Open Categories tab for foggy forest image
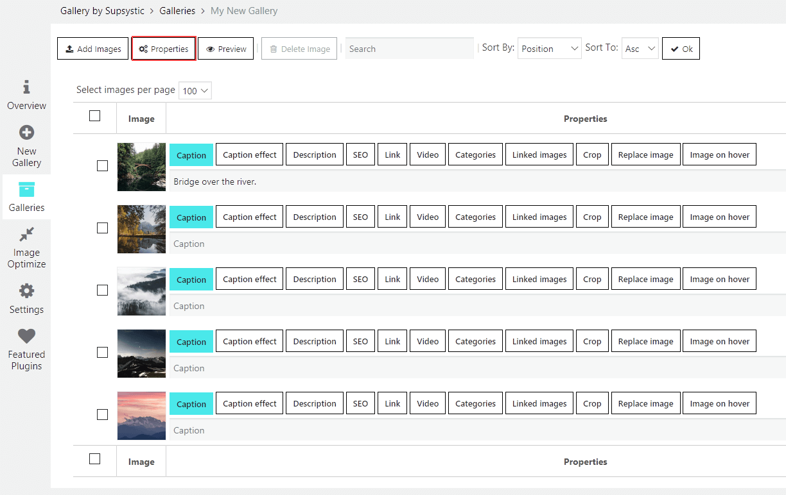This screenshot has width=786, height=495. click(x=475, y=279)
